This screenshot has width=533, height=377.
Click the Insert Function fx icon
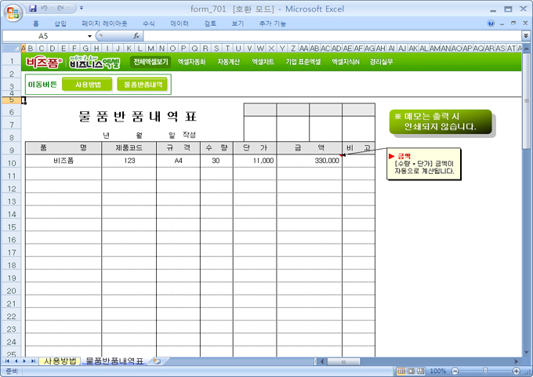(x=136, y=36)
